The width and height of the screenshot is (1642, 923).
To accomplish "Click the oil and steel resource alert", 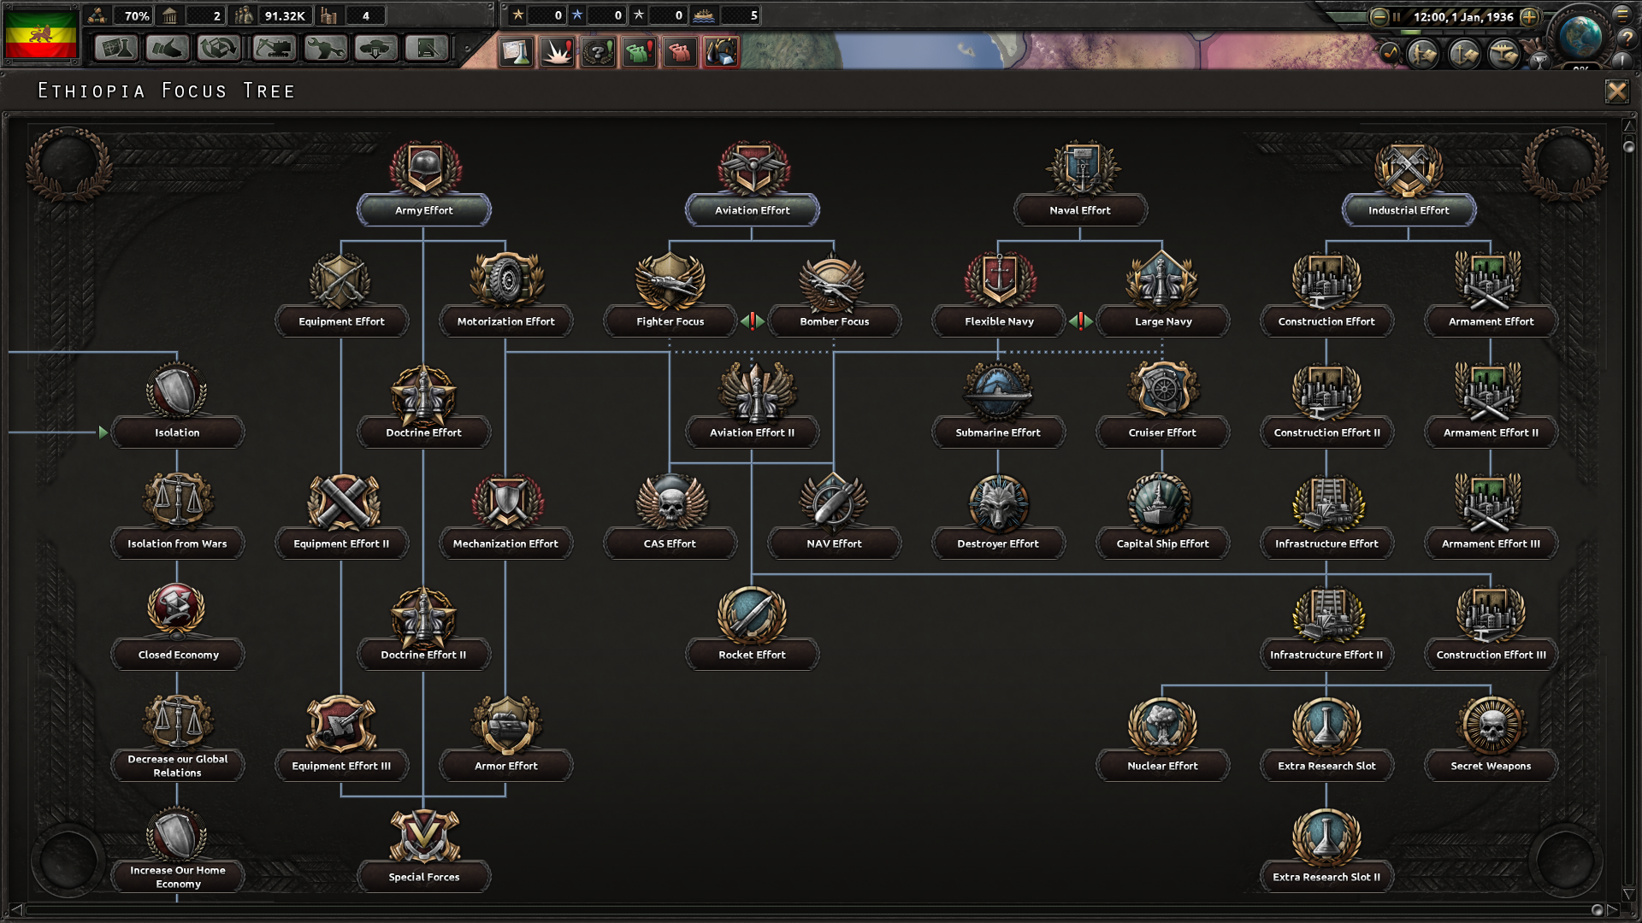I will point(721,52).
